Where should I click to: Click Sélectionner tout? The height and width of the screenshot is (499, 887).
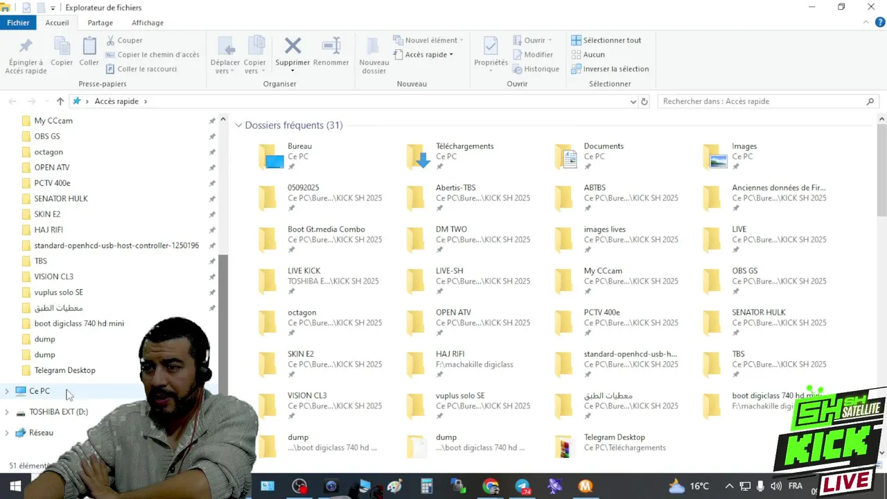pyautogui.click(x=606, y=40)
